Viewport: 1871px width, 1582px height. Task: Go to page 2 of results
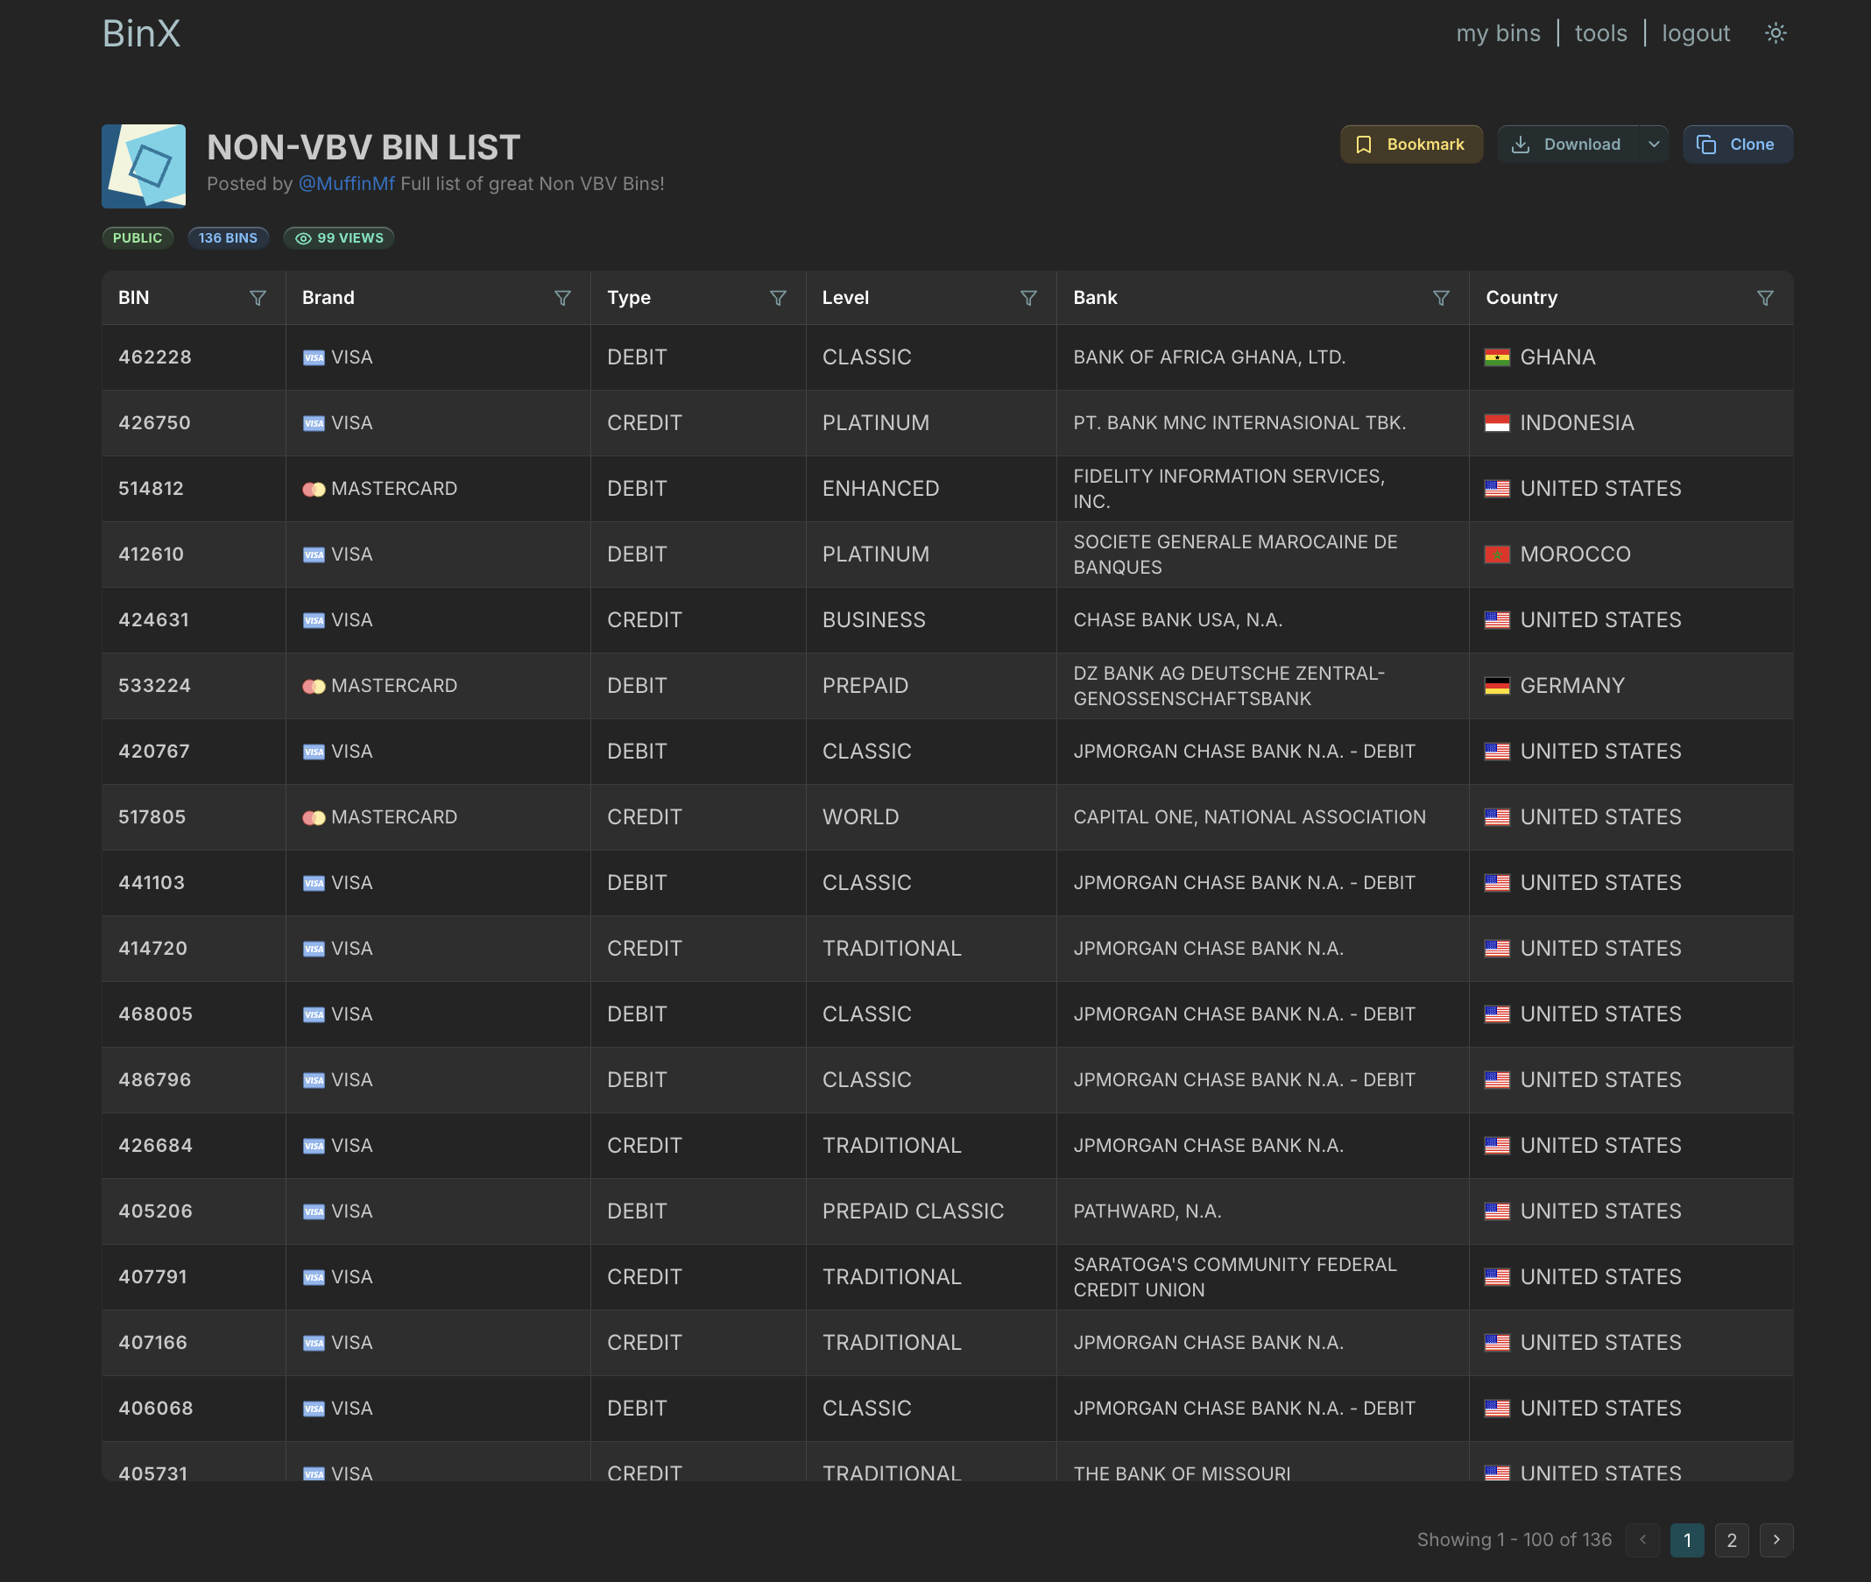tap(1731, 1540)
